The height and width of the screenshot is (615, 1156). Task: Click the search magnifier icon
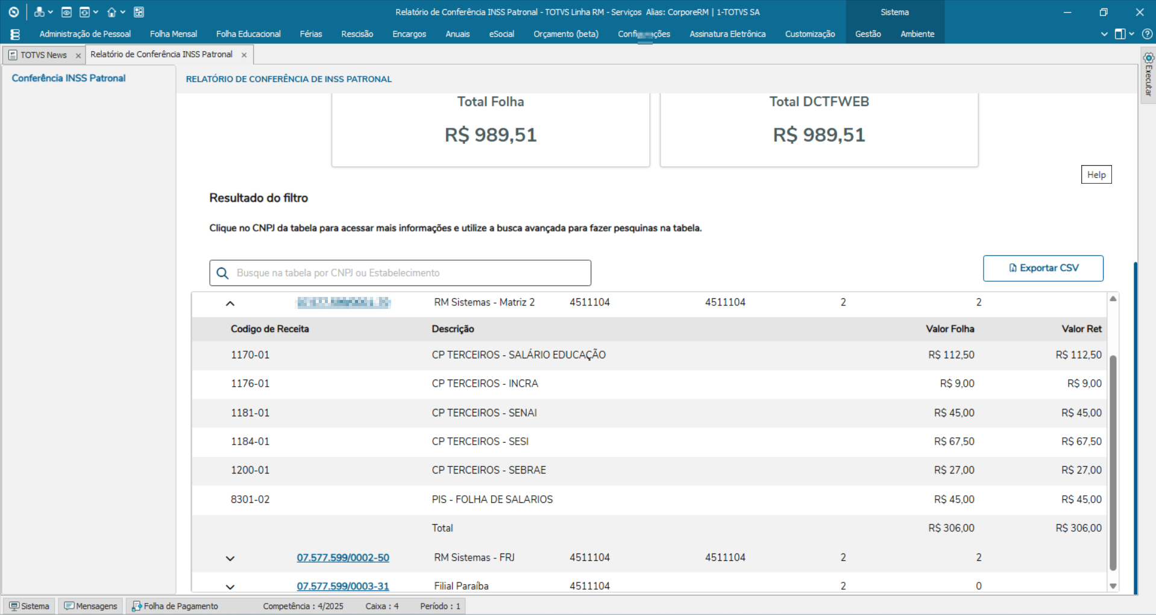coord(222,273)
